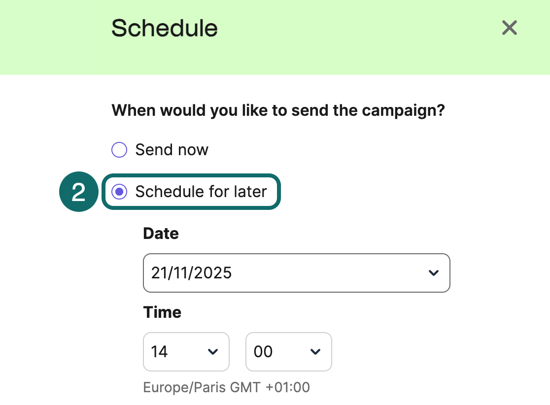550x405 pixels.
Task: Click the minute selector chevron icon
Action: tap(315, 352)
